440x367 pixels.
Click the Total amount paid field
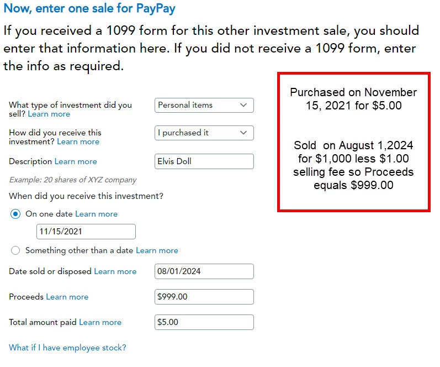tap(204, 322)
